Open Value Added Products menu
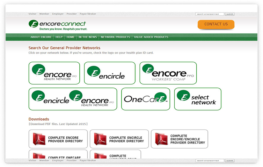Screen dimensions: 263x167 click(x=151, y=37)
